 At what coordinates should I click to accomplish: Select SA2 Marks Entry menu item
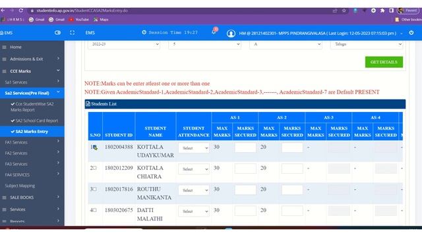(x=32, y=132)
